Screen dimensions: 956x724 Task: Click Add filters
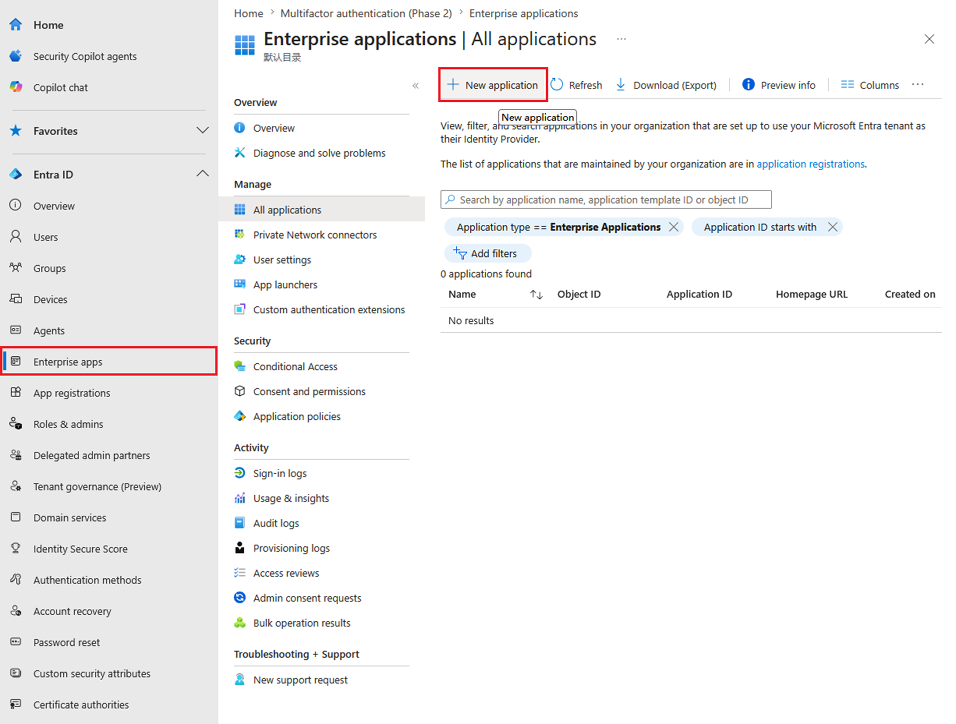point(488,253)
